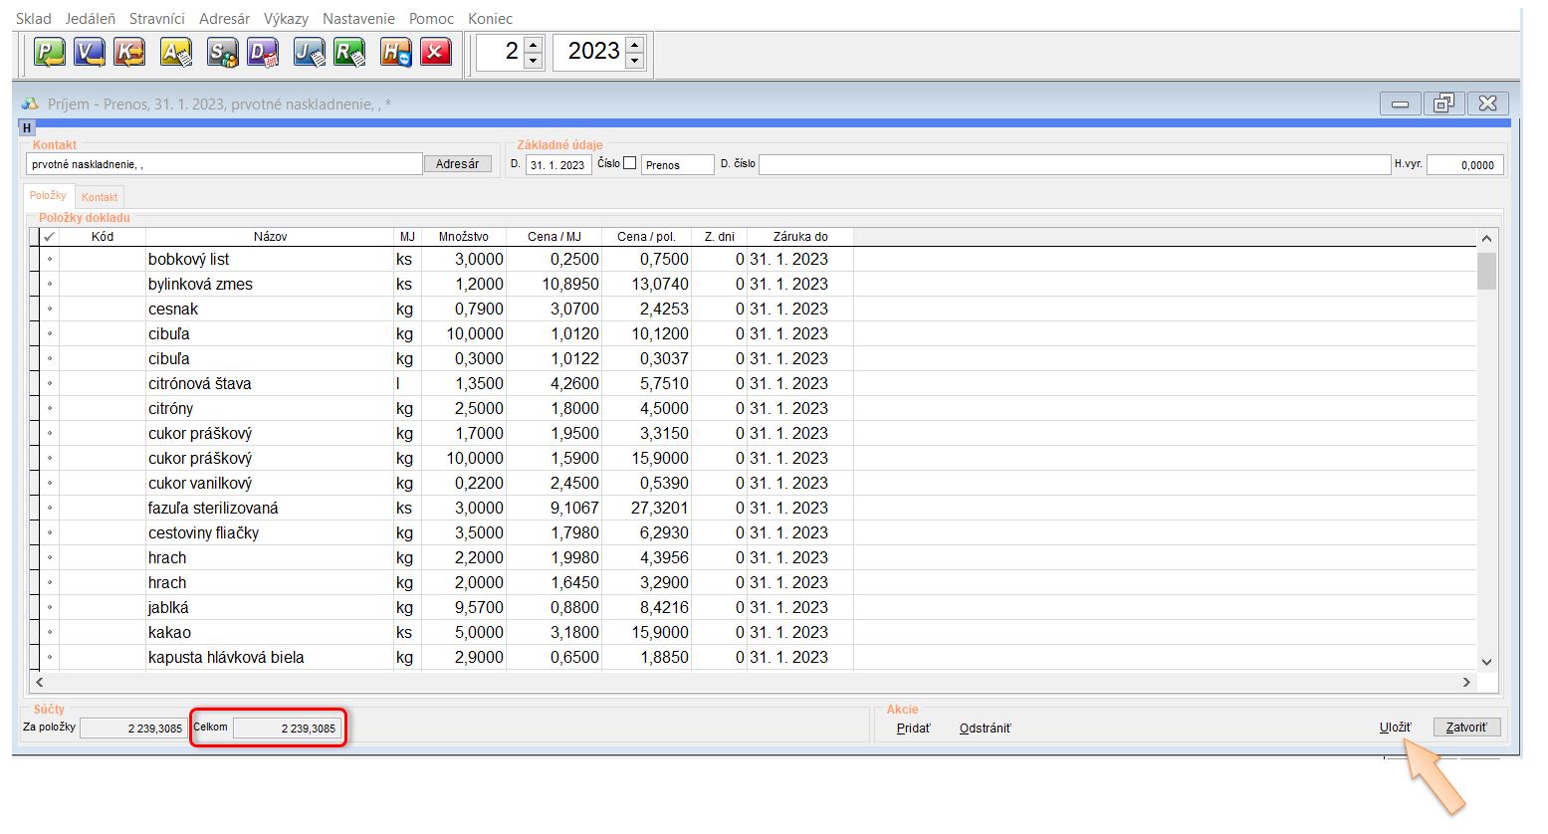The height and width of the screenshot is (834, 1548).
Task: Open the Výkazy menu
Action: [x=286, y=19]
